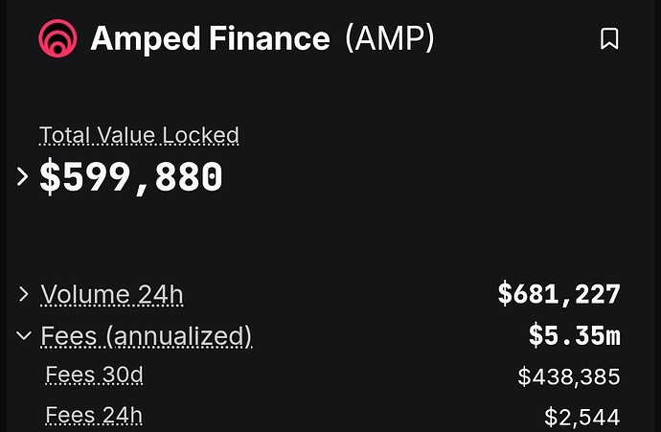Click the dark page margin right of panel
Viewport: 661px width, 432px height.
tap(658, 216)
